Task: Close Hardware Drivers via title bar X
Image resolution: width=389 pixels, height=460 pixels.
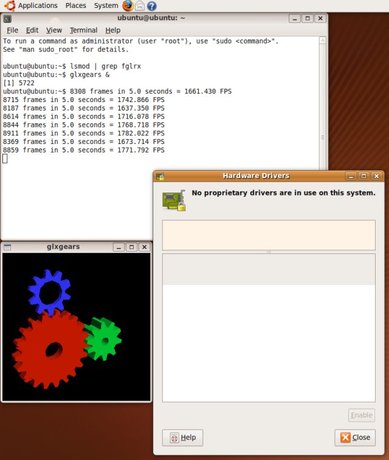Action: coord(377,176)
